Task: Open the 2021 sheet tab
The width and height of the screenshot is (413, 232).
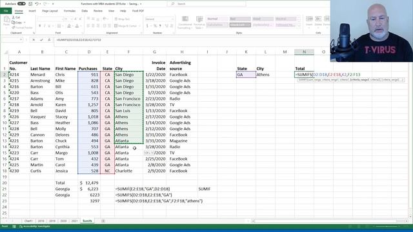Action: (x=75, y=221)
